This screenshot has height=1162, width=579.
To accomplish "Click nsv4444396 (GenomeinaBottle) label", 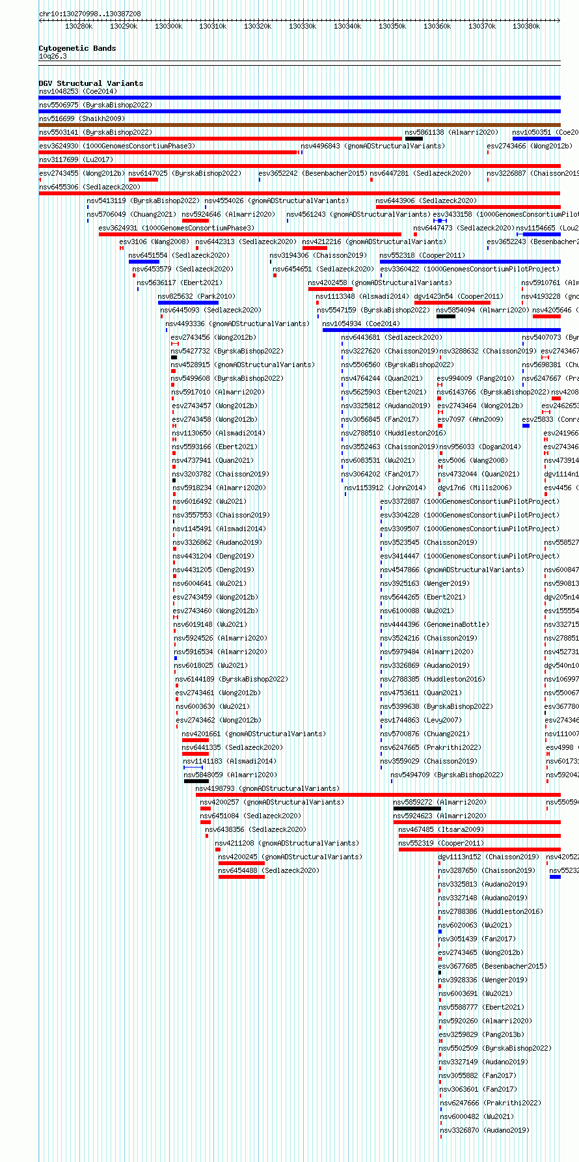I will (435, 624).
